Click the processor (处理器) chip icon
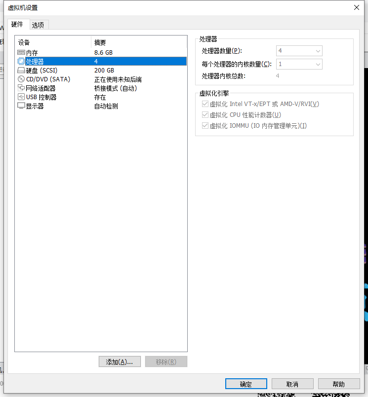The height and width of the screenshot is (397, 368). tap(21, 61)
